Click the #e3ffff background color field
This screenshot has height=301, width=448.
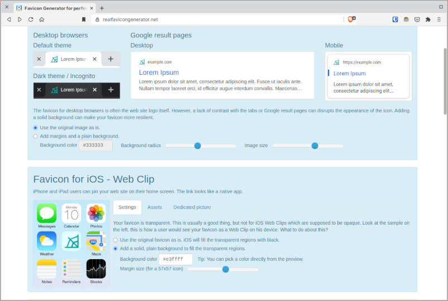click(x=176, y=259)
